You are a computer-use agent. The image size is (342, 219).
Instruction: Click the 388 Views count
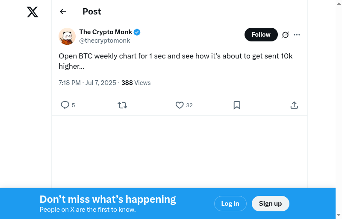pos(136,83)
